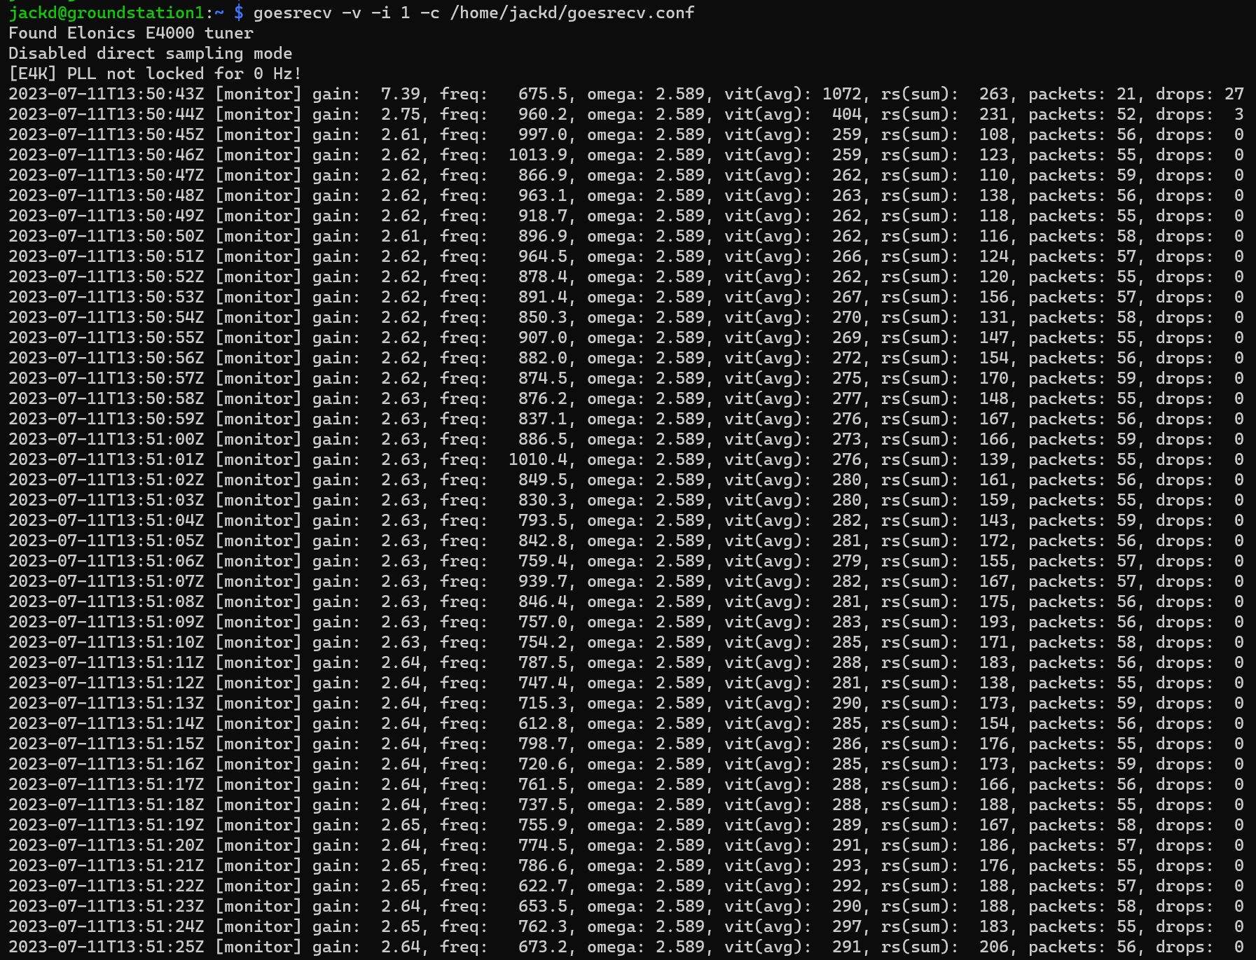Click freq value 715.3
Image resolution: width=1256 pixels, height=960 pixels.
543,703
